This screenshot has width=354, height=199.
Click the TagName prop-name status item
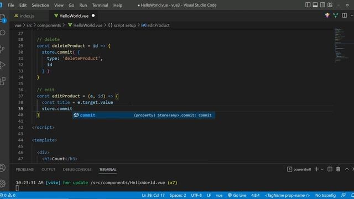287,195
